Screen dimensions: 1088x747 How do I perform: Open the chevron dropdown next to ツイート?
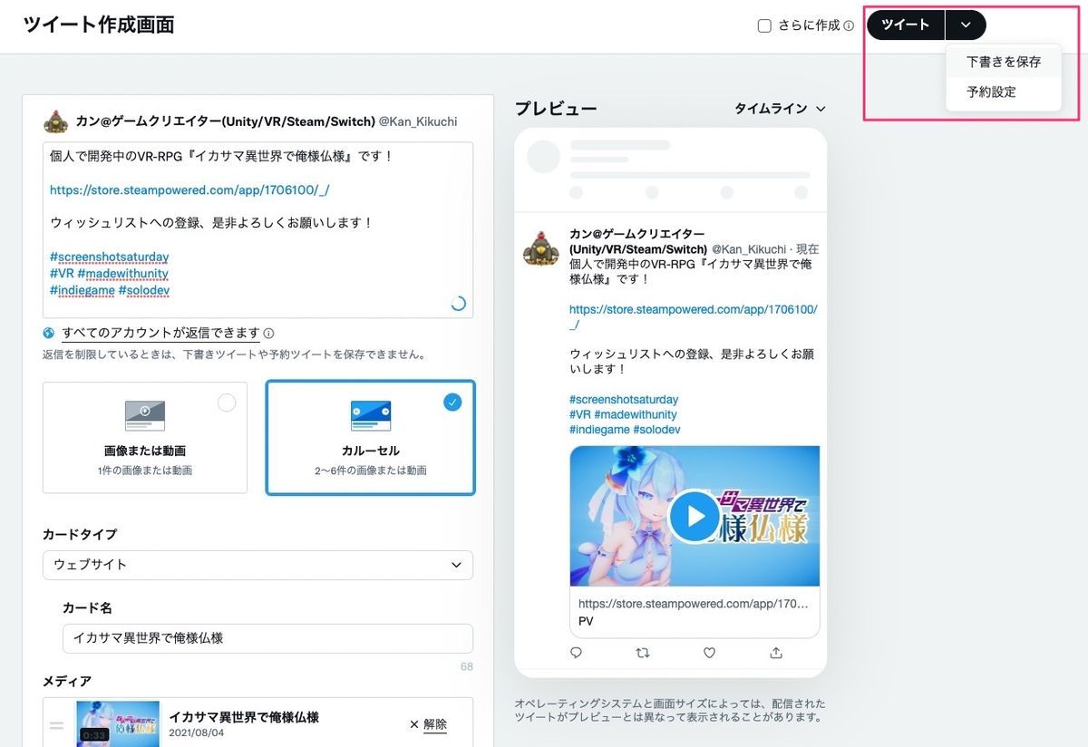tap(966, 24)
